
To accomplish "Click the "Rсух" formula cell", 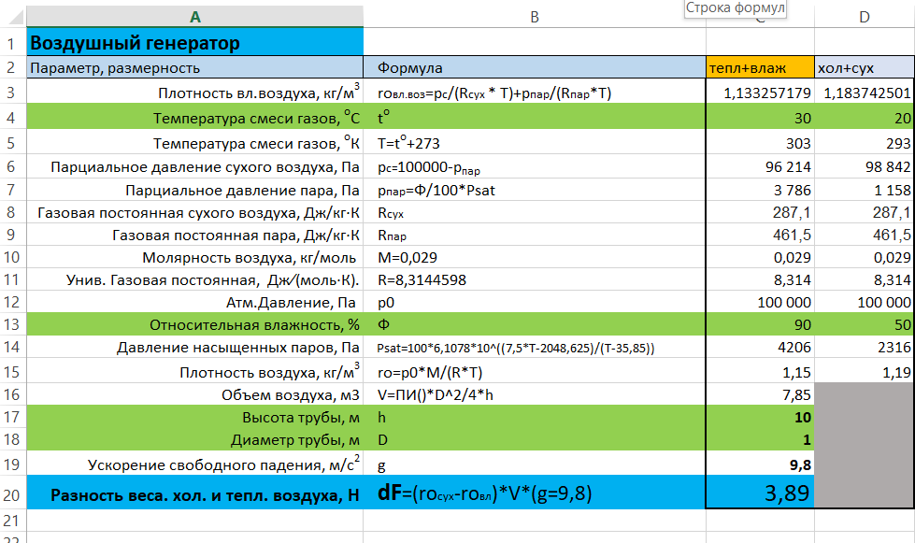I will tap(535, 212).
